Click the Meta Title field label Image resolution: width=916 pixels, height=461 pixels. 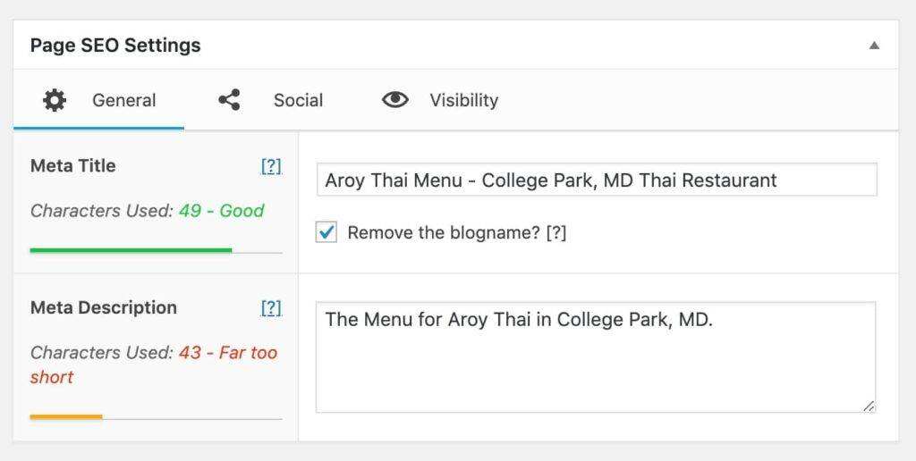(x=72, y=166)
